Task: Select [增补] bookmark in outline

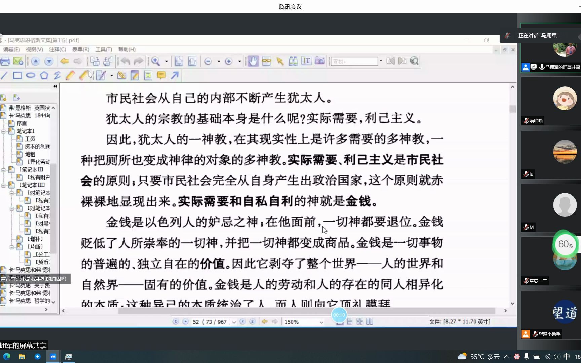Action: click(35, 239)
